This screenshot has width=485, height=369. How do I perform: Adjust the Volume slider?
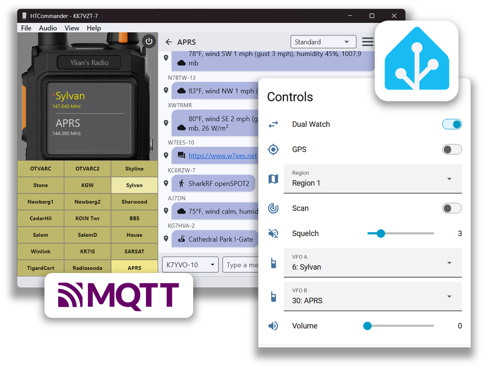point(401,326)
